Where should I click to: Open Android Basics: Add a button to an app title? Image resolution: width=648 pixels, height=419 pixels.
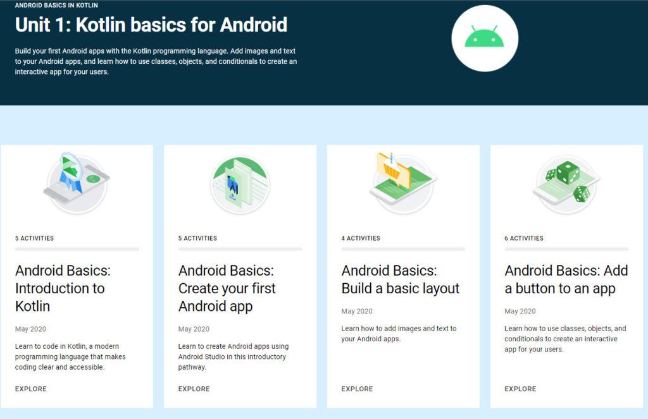pyautogui.click(x=566, y=279)
